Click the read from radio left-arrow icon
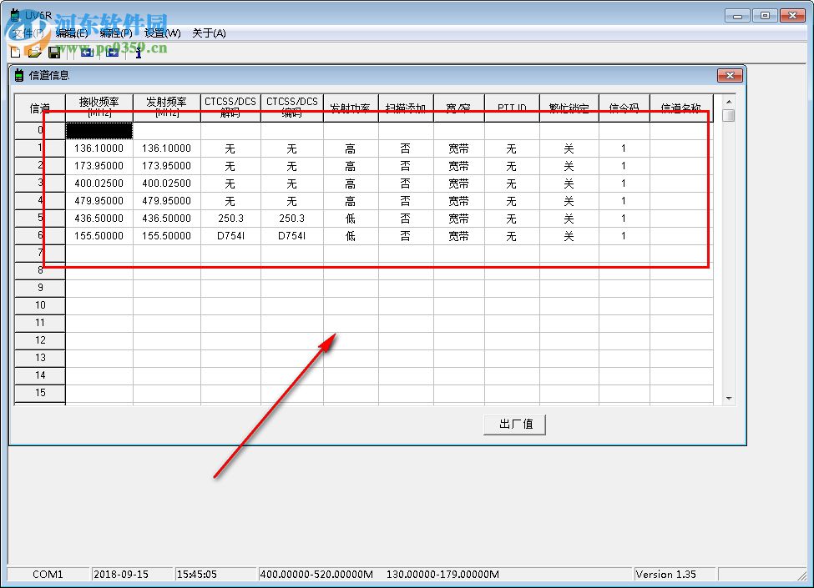The width and height of the screenshot is (814, 588). (87, 52)
